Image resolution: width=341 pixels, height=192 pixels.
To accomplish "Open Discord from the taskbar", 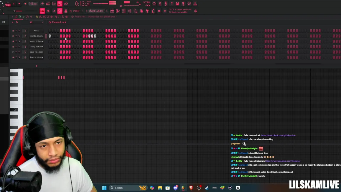I will pyautogui.click(x=175, y=188).
